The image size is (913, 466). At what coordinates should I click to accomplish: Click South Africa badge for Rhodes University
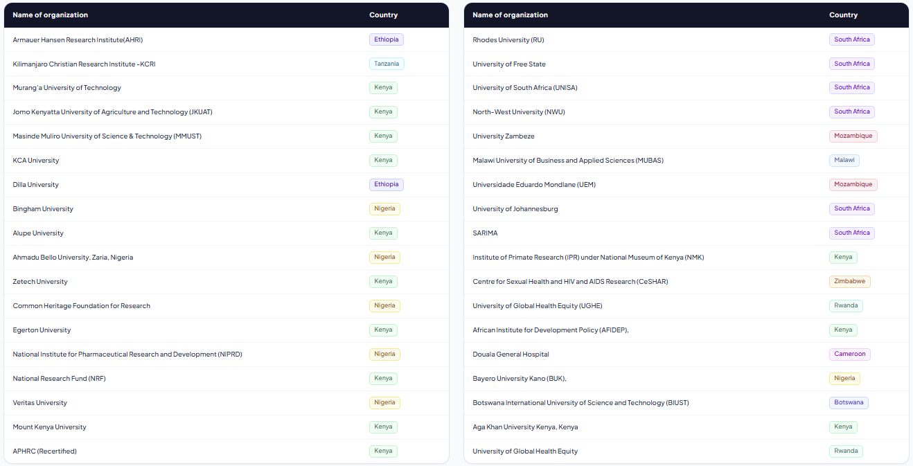tap(852, 39)
